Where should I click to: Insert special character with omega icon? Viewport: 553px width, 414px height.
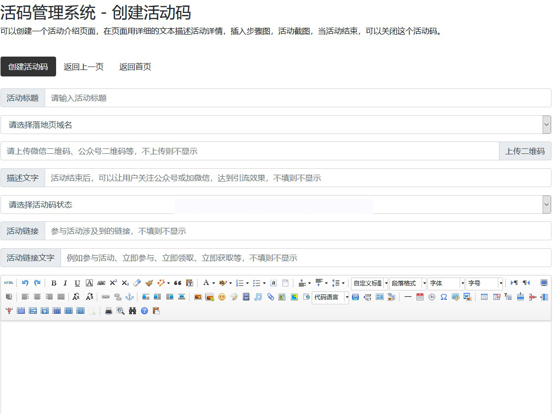443,297
